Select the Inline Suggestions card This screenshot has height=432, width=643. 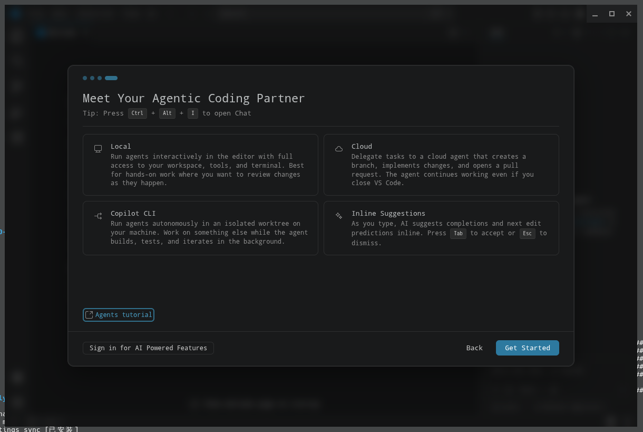tap(441, 228)
